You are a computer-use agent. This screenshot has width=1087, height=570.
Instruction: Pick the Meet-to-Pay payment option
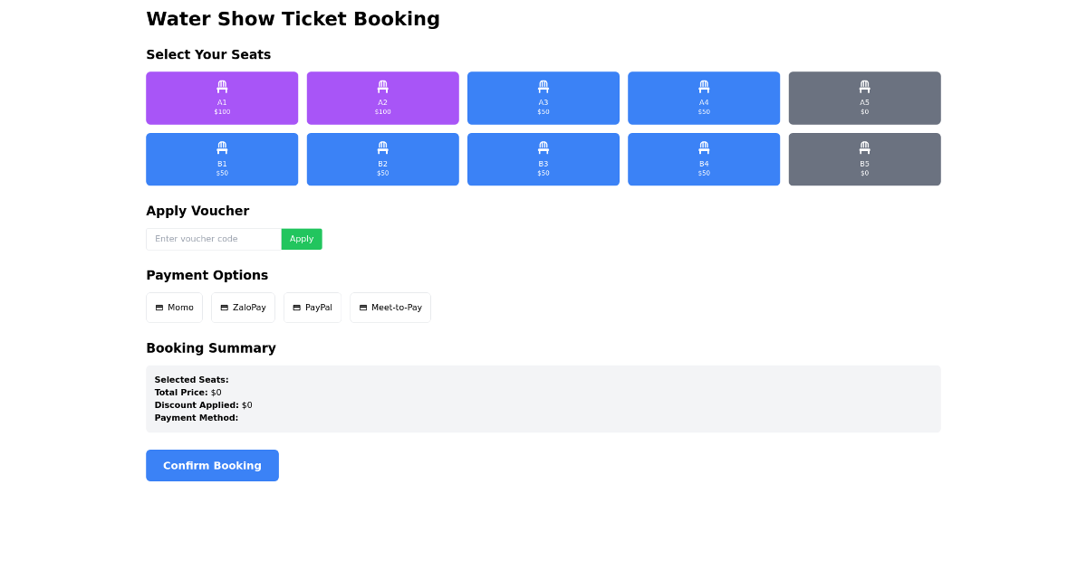[x=390, y=307]
